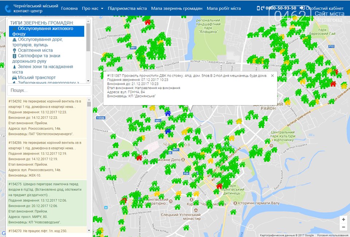This screenshot has height=237, width=350.
Task: Click the phone number 0800-50-93-50
Action: pyautogui.click(x=281, y=8)
